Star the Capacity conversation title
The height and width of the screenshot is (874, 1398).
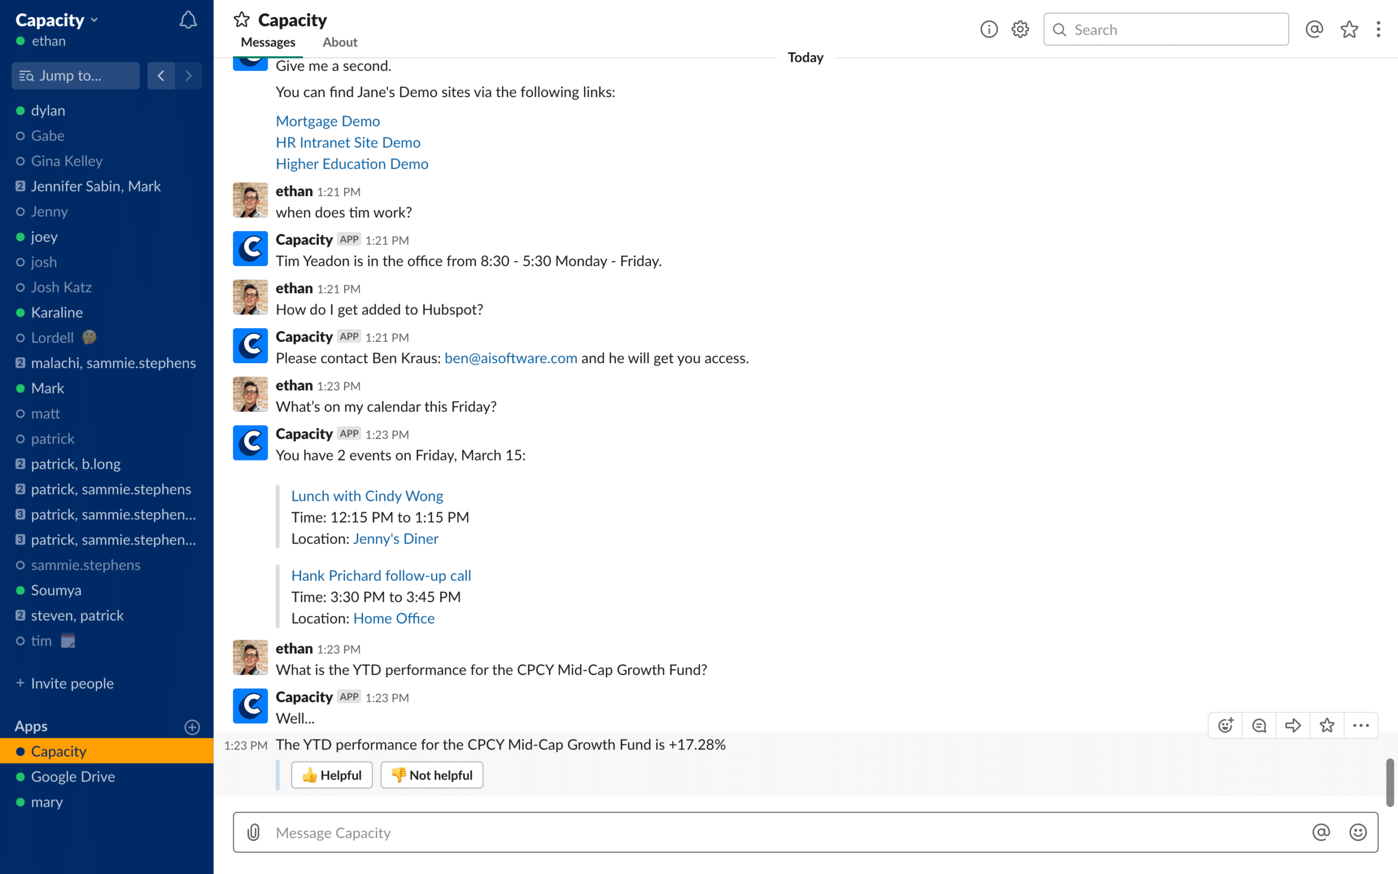pos(241,20)
